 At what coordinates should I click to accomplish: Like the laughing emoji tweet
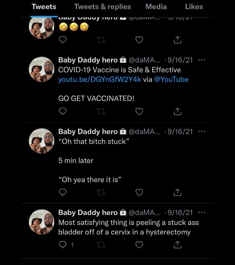point(139,40)
